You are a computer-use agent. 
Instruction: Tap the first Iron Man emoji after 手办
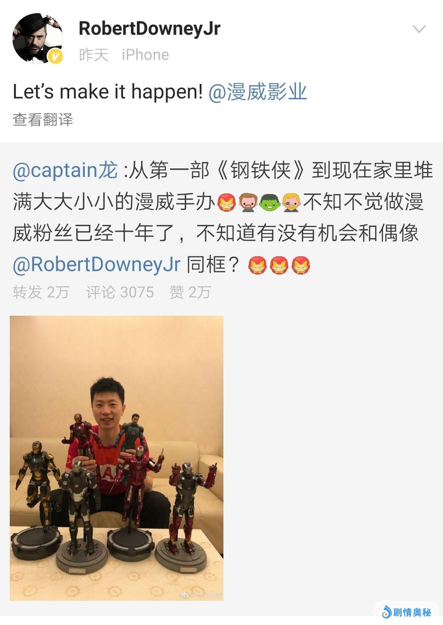(227, 202)
